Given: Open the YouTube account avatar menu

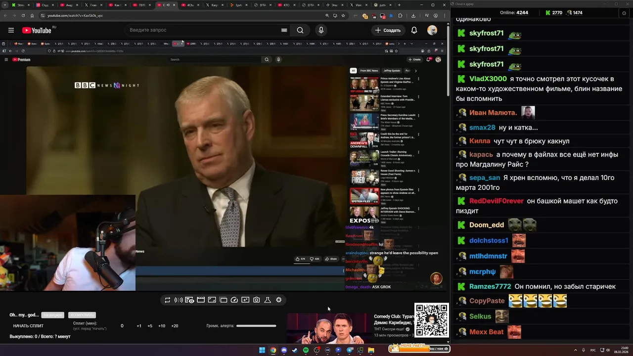Looking at the screenshot, I should 432,30.
